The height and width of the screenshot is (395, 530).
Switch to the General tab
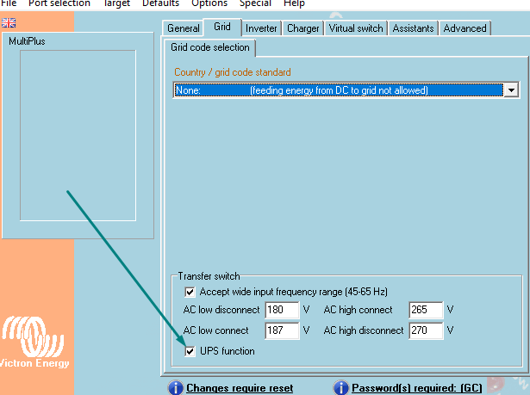(184, 28)
